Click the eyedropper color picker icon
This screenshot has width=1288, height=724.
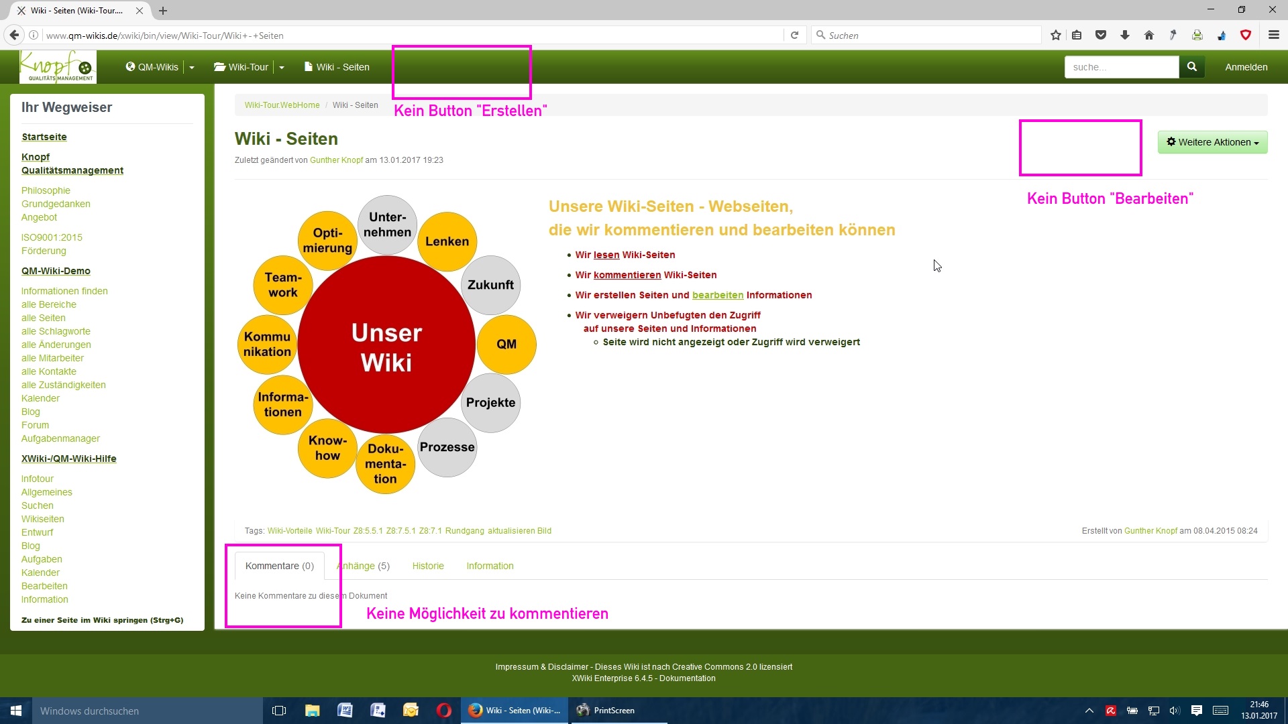(1173, 36)
